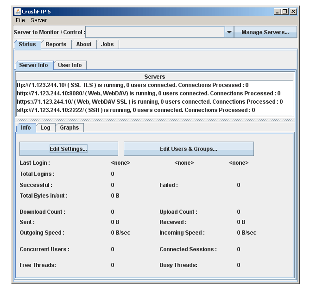Click the Manage Servers... button
This screenshot has height=292, width=310.
(x=266, y=32)
